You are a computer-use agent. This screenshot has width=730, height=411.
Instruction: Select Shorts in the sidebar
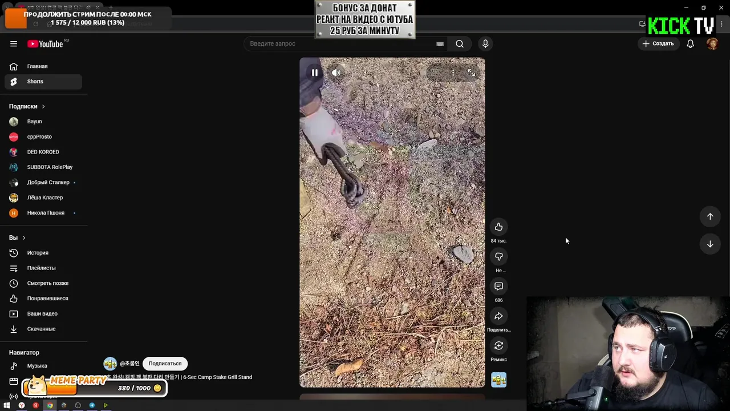coord(43,82)
